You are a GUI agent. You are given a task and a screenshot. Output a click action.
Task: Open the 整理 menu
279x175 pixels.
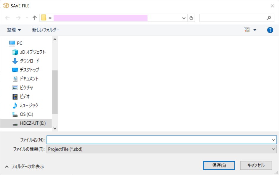click(14, 30)
